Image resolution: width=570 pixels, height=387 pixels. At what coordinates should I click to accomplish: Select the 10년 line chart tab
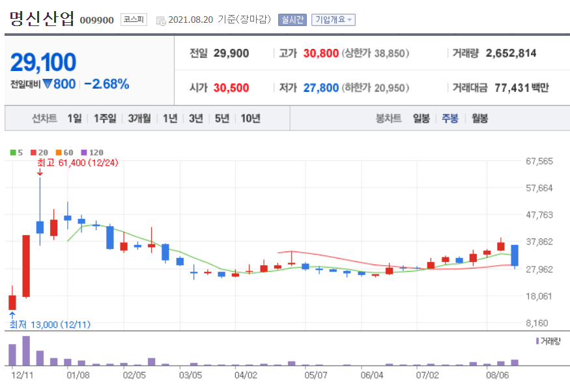[250, 118]
